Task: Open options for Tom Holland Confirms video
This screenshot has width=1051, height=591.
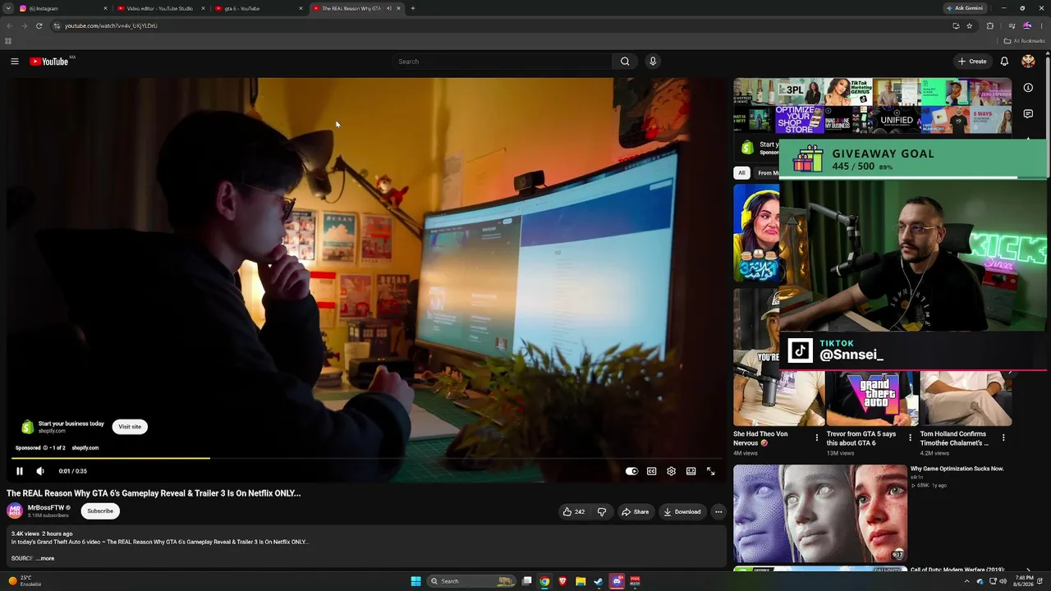Action: coord(1003,438)
